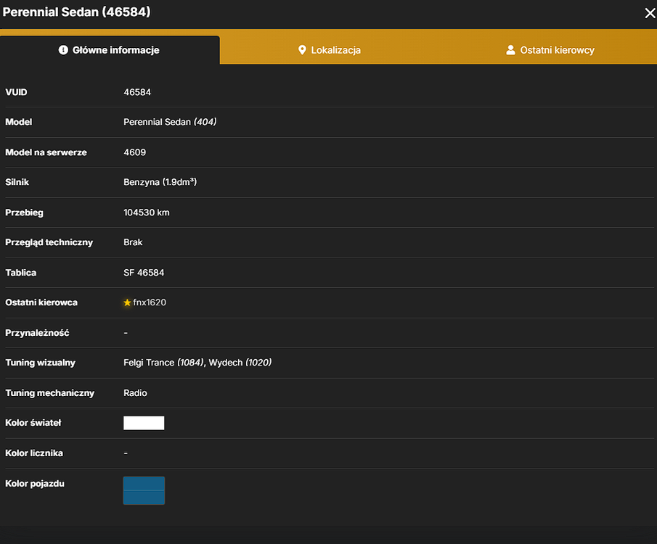Image resolution: width=657 pixels, height=544 pixels.
Task: Open the Ostatni kierowcy tab
Action: [550, 50]
